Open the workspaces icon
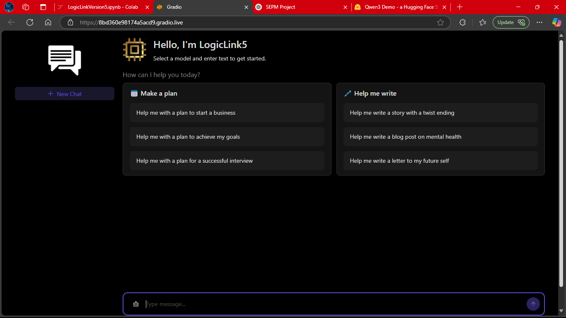Screen dimensions: 566x318 pos(26,7)
